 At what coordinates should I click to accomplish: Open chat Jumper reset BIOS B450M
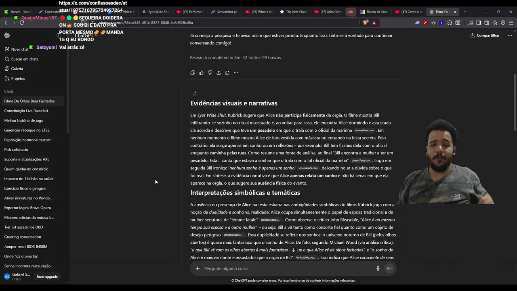pos(32,247)
